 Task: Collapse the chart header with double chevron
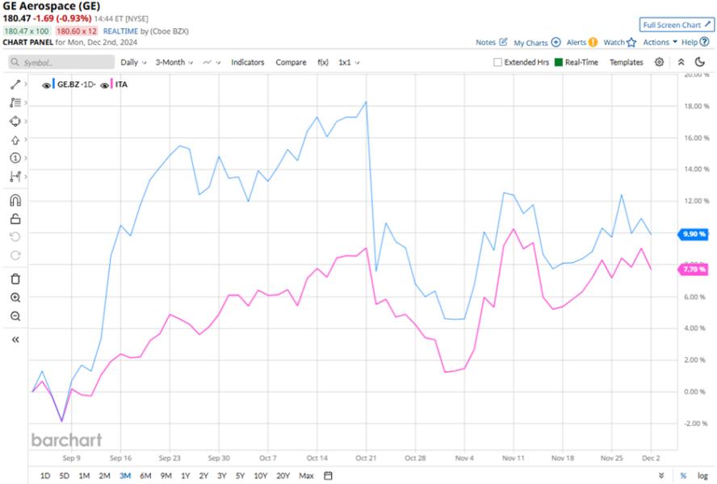pos(681,61)
